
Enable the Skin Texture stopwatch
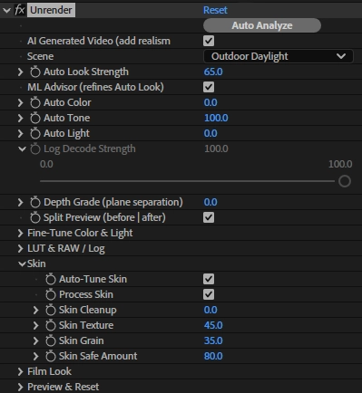tap(51, 325)
